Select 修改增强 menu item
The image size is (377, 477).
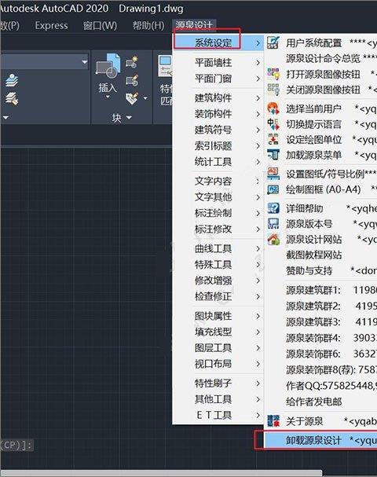[x=218, y=281]
